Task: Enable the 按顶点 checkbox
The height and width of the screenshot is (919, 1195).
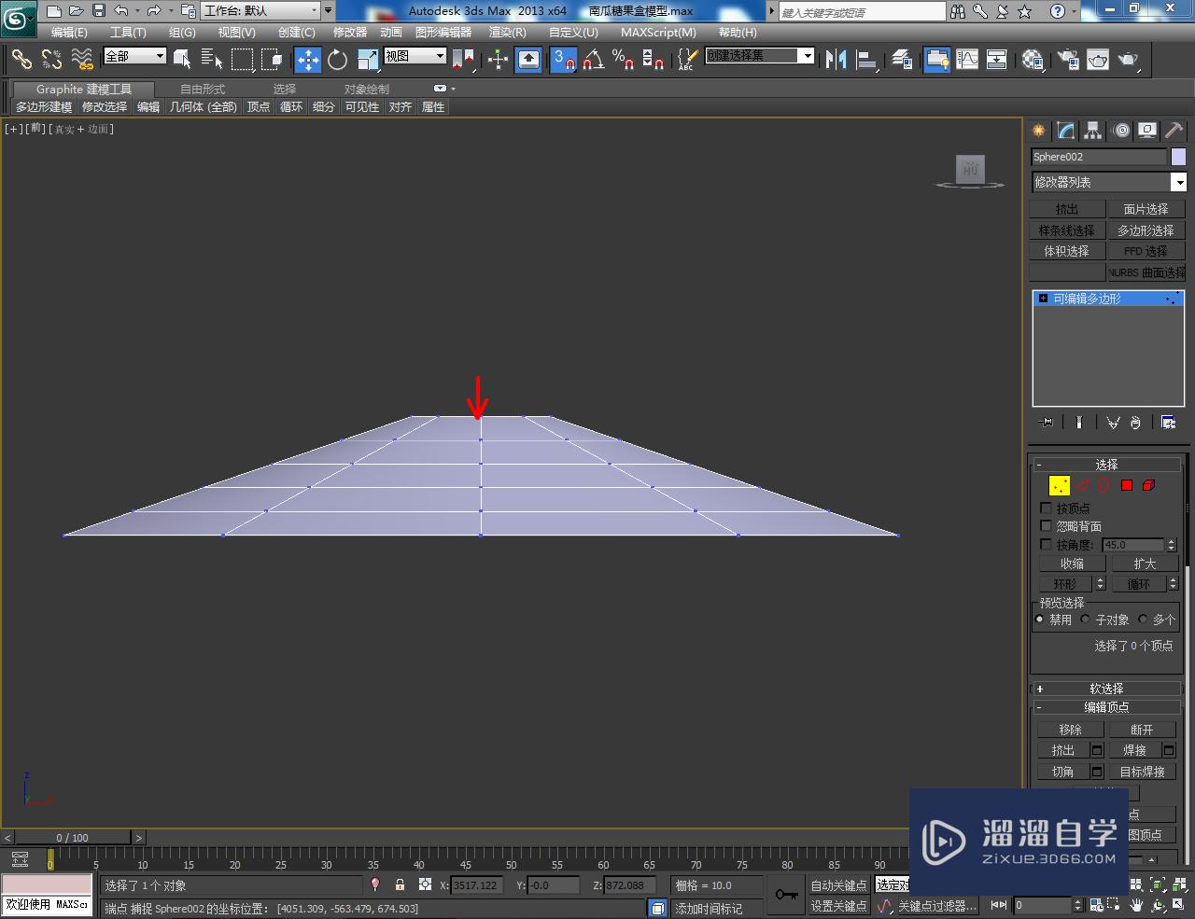Action: 1046,508
